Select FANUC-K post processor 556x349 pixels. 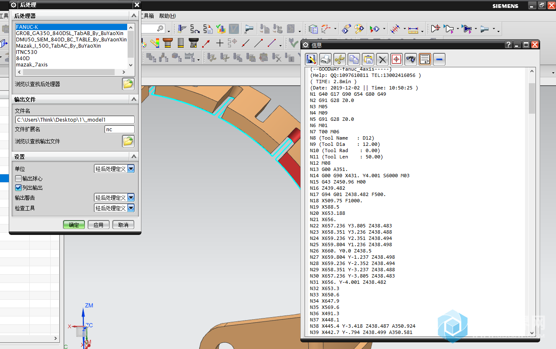point(71,27)
